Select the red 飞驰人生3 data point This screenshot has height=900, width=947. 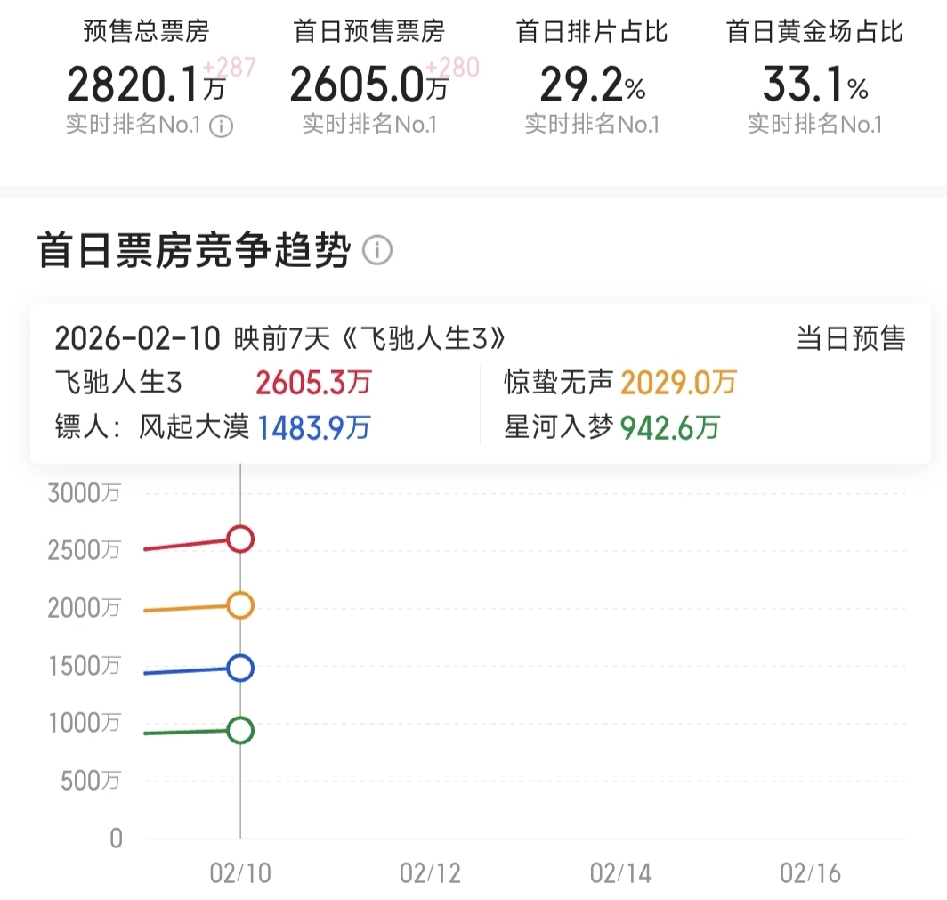point(240,539)
